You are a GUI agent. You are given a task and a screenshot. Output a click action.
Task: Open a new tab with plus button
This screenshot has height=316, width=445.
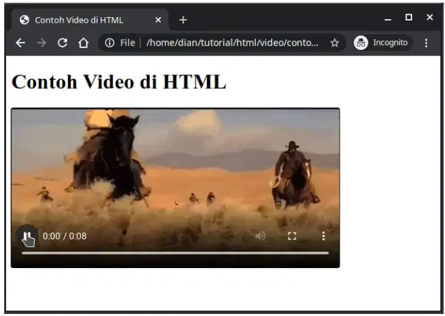click(x=183, y=20)
